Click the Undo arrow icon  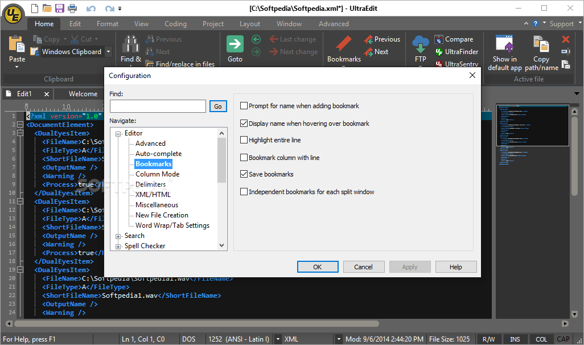91,9
